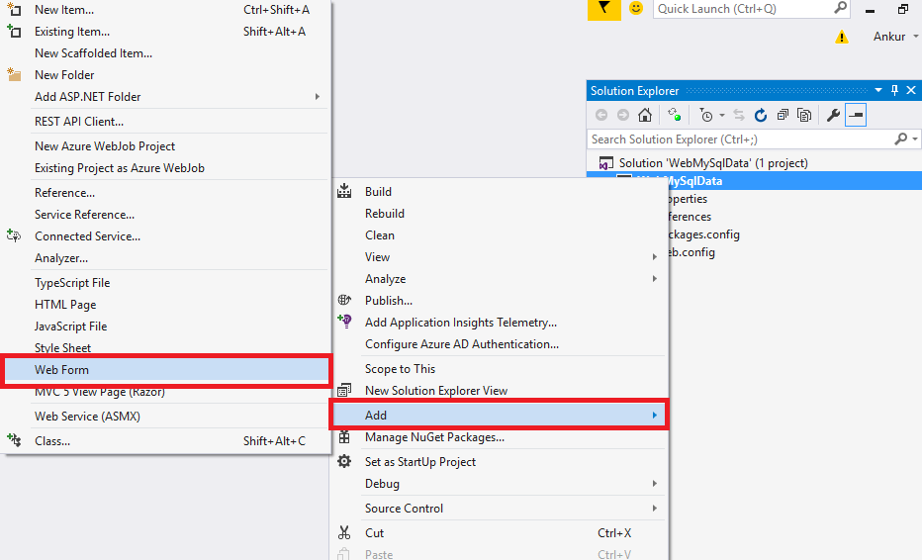Click the notifications flag icon

[603, 9]
